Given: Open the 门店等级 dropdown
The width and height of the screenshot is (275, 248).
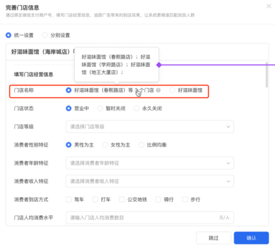Looking at the screenshot, I should (x=149, y=127).
